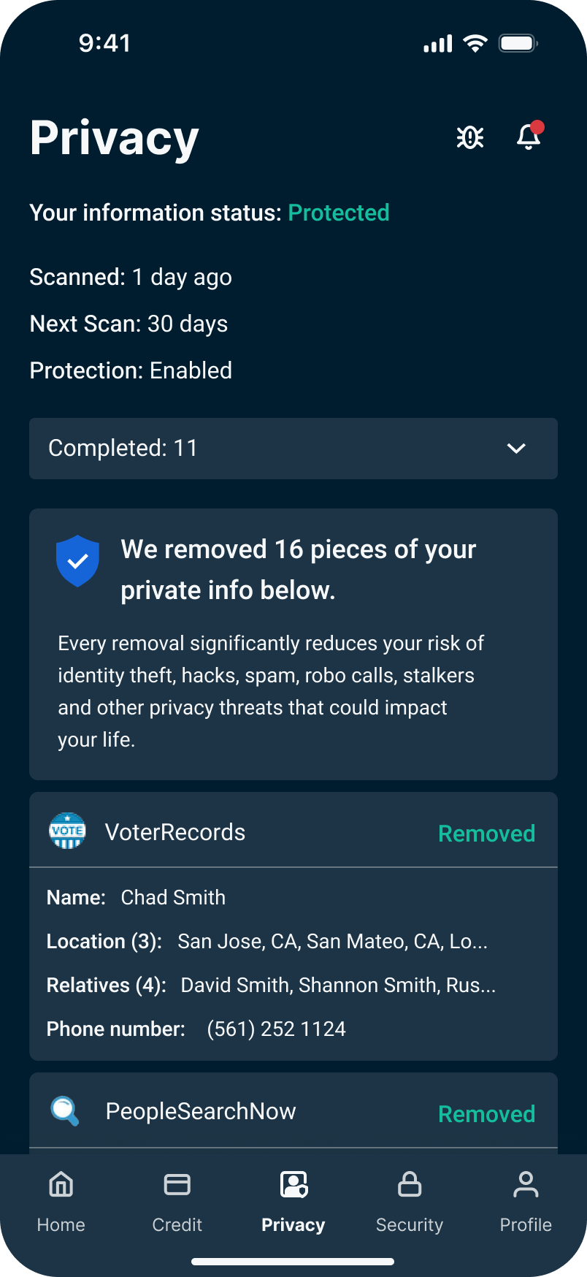Image resolution: width=587 pixels, height=1277 pixels.
Task: Tap the PeopleSearchNow magnifier icon
Action: (65, 1111)
